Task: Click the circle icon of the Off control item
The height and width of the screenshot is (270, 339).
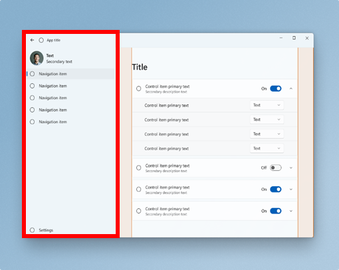Action: pyautogui.click(x=139, y=168)
